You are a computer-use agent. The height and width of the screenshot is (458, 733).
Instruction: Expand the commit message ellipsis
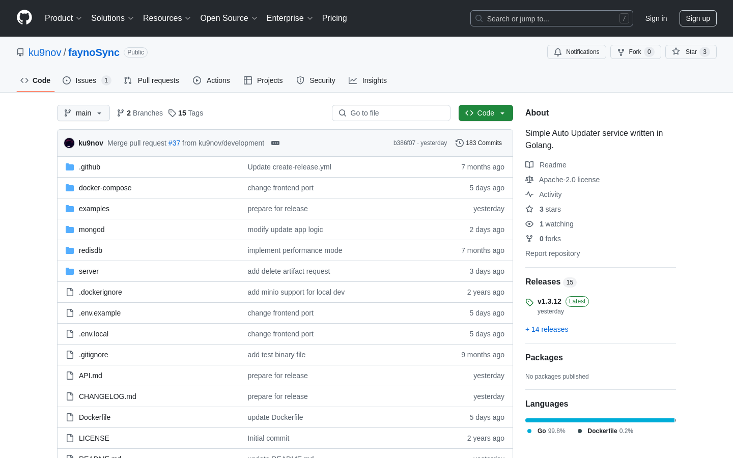click(275, 143)
